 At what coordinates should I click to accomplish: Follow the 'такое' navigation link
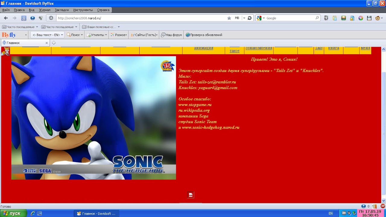[234, 51]
